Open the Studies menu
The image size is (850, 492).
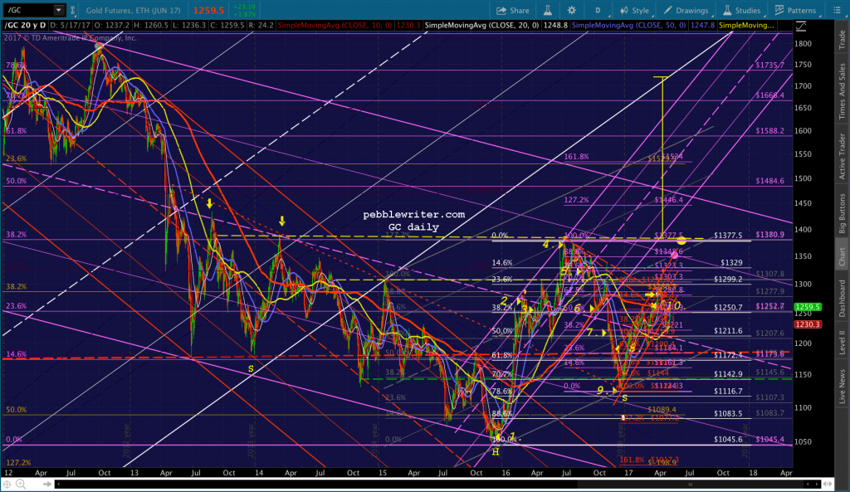pyautogui.click(x=741, y=10)
